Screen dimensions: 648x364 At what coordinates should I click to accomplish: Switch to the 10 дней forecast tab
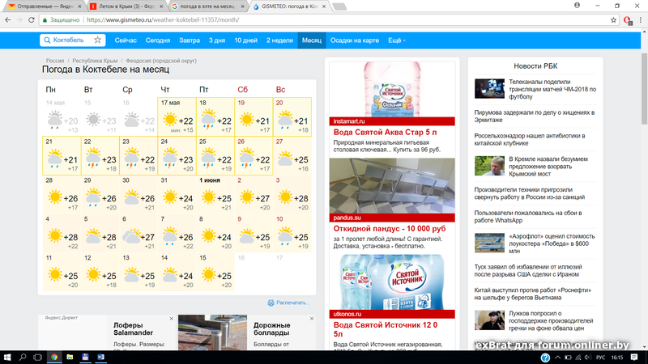245,40
